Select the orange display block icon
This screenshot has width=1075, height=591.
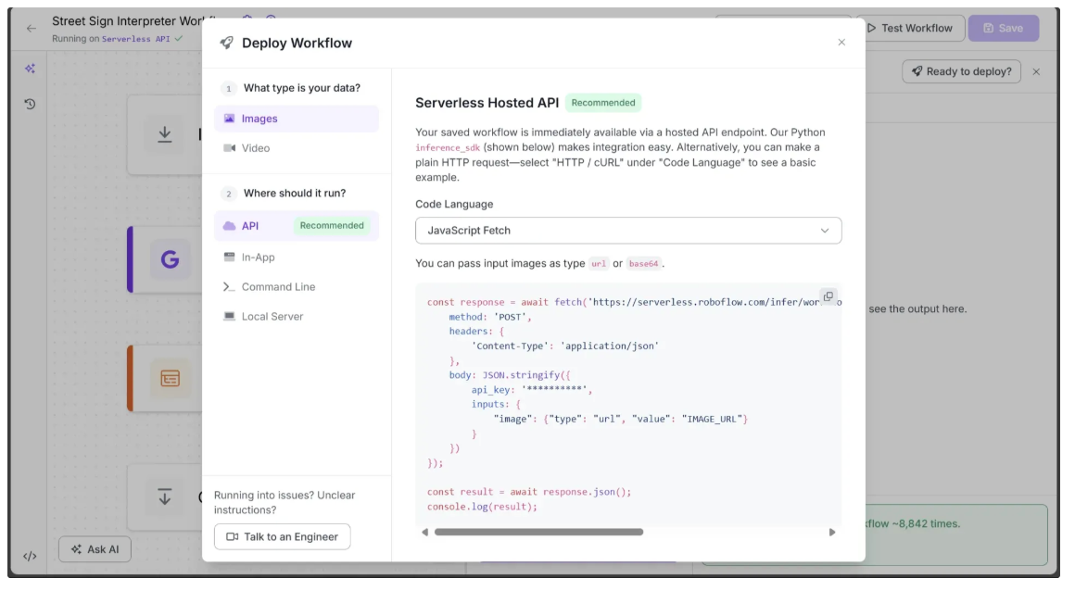pyautogui.click(x=170, y=378)
